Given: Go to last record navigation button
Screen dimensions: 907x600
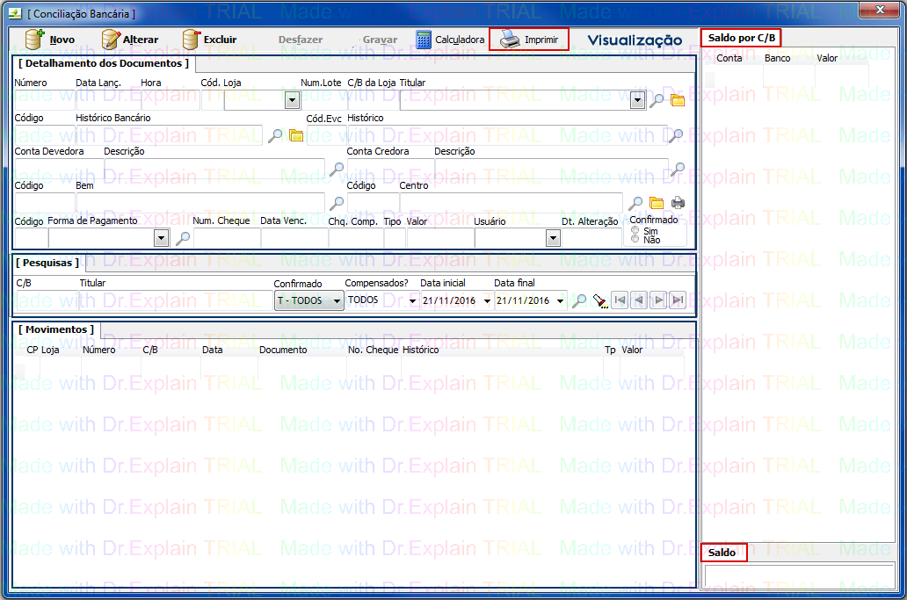Looking at the screenshot, I should 678,300.
